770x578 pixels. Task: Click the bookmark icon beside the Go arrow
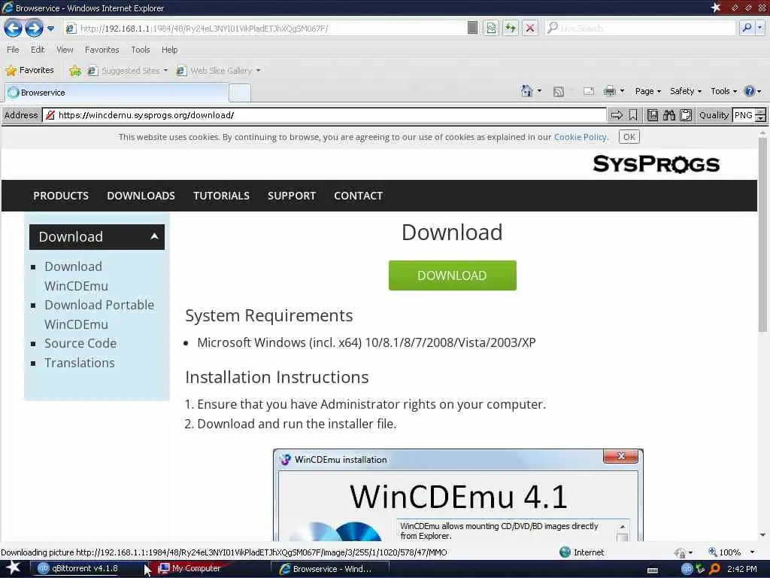pyautogui.click(x=633, y=115)
